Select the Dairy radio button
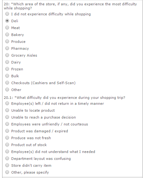The height and width of the screenshot is (178, 147). coord(7,62)
